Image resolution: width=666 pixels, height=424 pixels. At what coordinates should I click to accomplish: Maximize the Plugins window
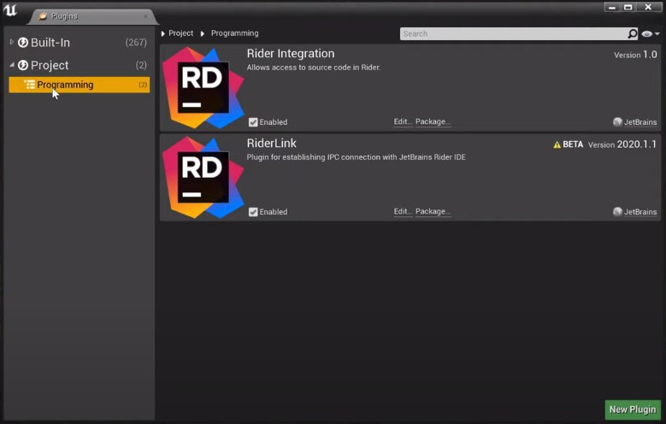point(628,7)
